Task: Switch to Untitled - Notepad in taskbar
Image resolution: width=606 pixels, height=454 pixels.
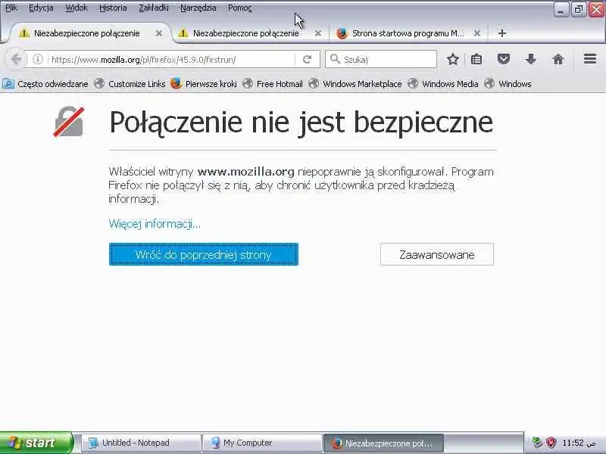Action: (x=141, y=443)
